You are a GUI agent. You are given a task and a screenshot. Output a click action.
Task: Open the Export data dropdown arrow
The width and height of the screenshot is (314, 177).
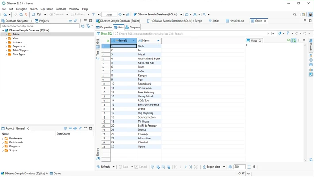point(224,167)
